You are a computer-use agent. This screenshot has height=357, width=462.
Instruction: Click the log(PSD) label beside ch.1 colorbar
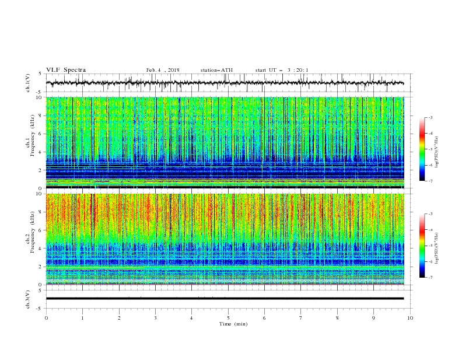coord(436,152)
